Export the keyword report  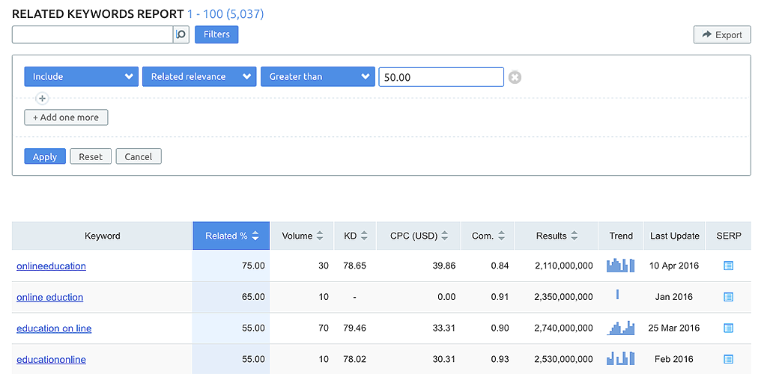tap(722, 34)
